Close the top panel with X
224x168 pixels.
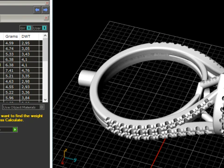pyautogui.click(x=47, y=3)
